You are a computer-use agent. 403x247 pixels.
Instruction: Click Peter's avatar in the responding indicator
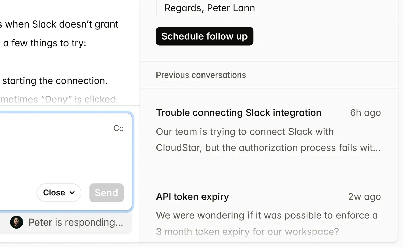16,222
